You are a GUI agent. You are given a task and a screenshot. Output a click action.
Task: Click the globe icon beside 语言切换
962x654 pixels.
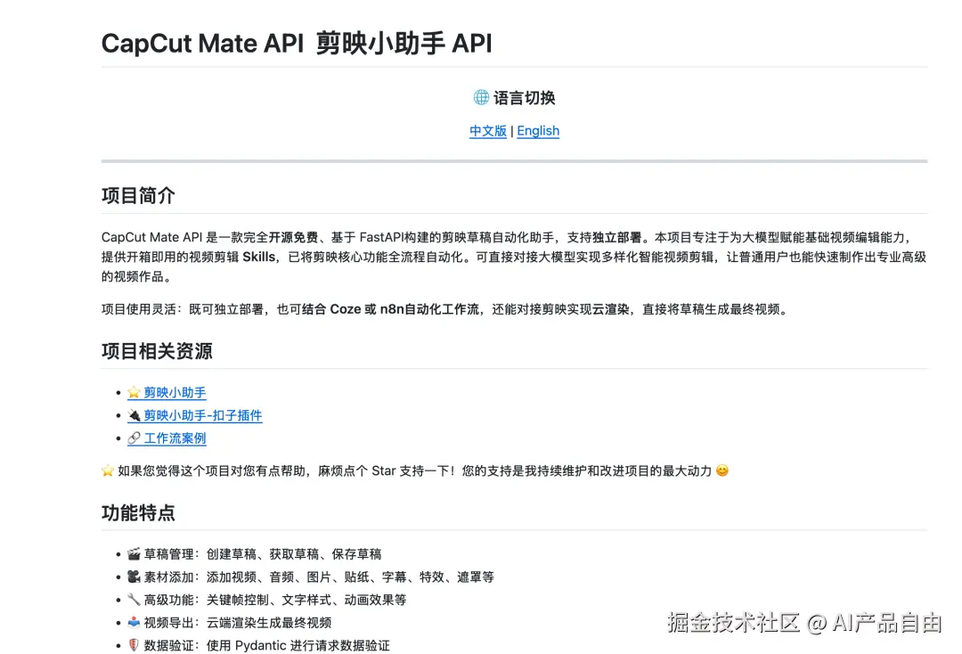(x=481, y=97)
